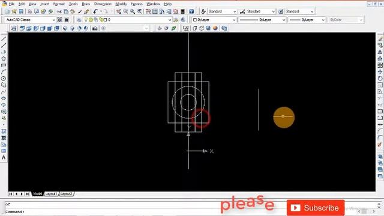Select the Rectangle draw tool
Image resolution: width=384 pixels, height=216 pixels.
4,65
